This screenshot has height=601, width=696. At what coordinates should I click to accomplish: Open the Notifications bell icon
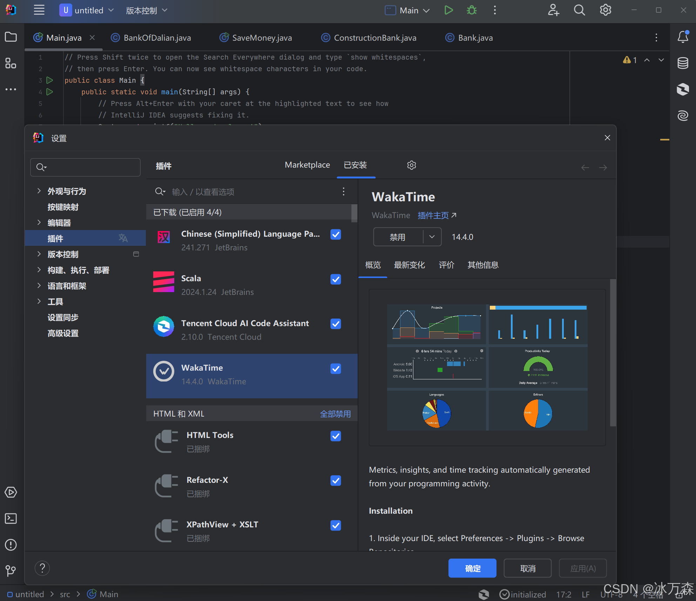click(x=683, y=37)
